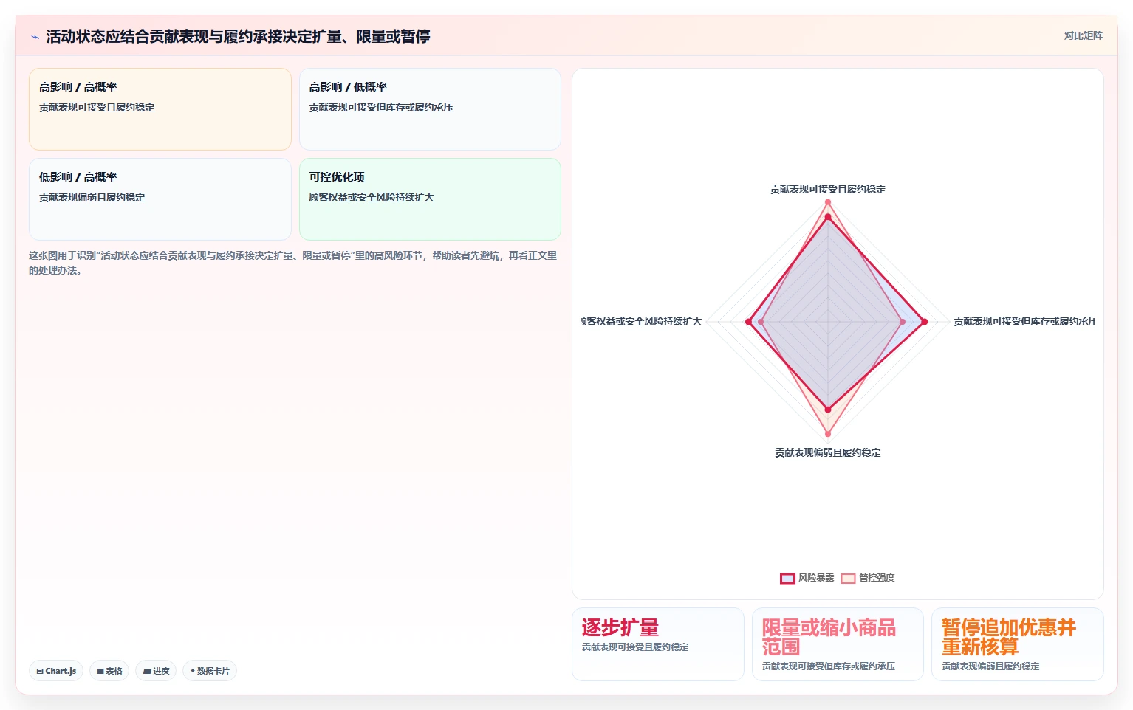The image size is (1133, 710).
Task: Click radar bottom axis label 贡献表现偏弱且履约稳定
Action: [828, 452]
